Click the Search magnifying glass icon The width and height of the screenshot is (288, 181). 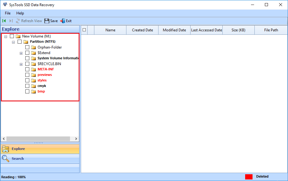[6, 159]
